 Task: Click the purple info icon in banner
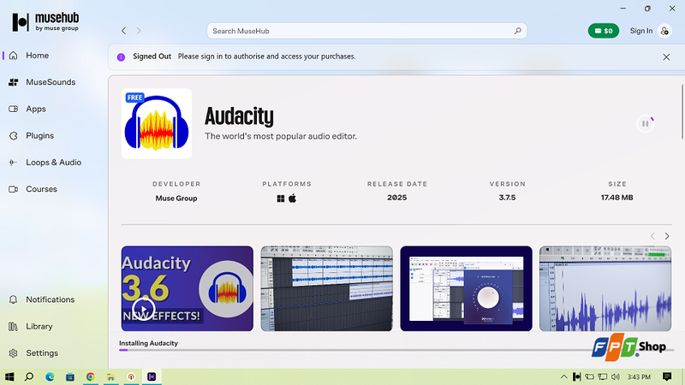click(121, 56)
